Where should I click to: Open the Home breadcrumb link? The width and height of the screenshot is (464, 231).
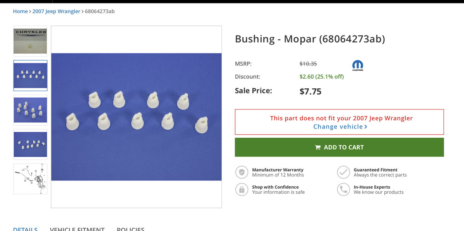[20, 11]
